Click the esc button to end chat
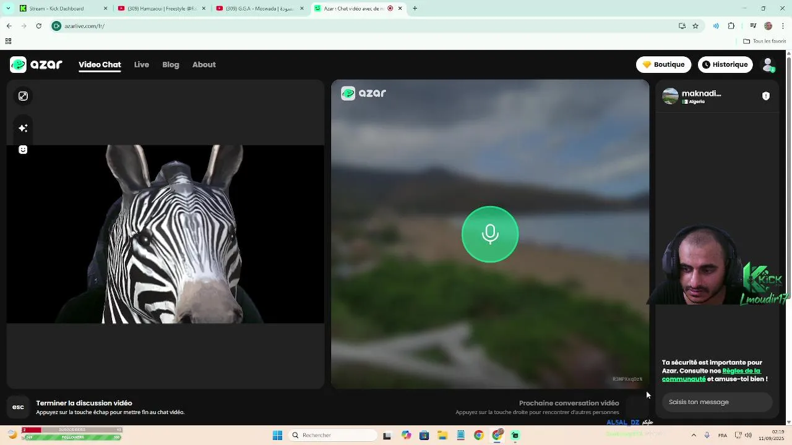The height and width of the screenshot is (445, 792). [x=18, y=407]
